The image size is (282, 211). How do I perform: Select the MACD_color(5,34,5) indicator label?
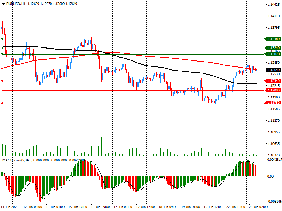tap(17, 160)
